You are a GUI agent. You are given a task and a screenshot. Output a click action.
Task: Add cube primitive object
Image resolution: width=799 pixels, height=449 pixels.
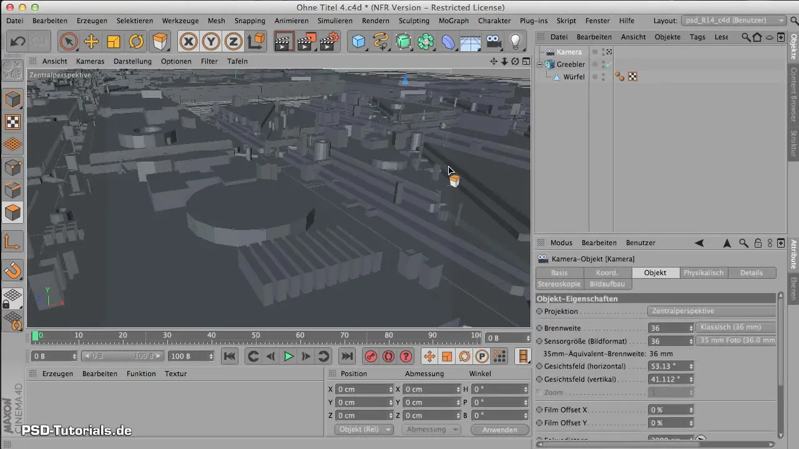point(358,42)
